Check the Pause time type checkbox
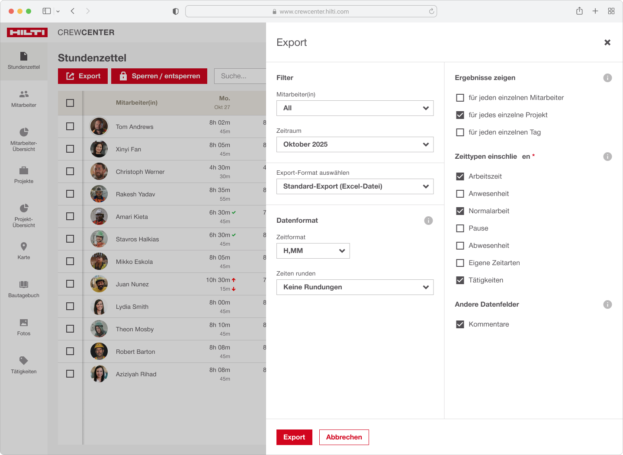623x455 pixels. 460,228
